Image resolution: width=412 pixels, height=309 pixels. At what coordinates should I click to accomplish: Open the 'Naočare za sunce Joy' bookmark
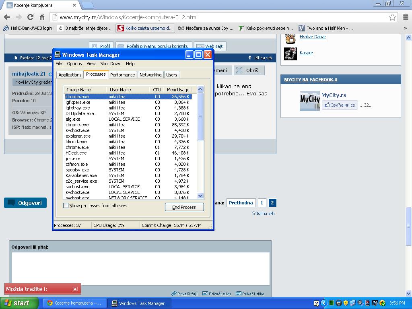pyautogui.click(x=206, y=28)
